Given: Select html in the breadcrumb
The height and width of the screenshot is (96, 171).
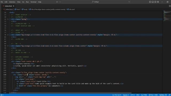Looking at the screenshot, I should pos(18,9).
